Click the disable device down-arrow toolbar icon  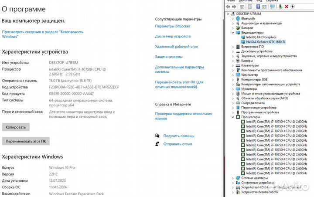coord(293,7)
